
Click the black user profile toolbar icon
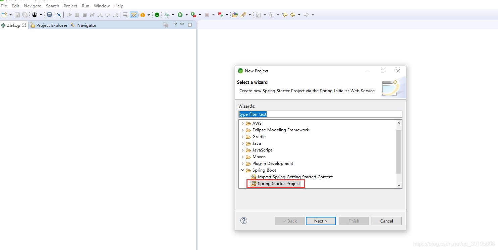tap(35, 15)
